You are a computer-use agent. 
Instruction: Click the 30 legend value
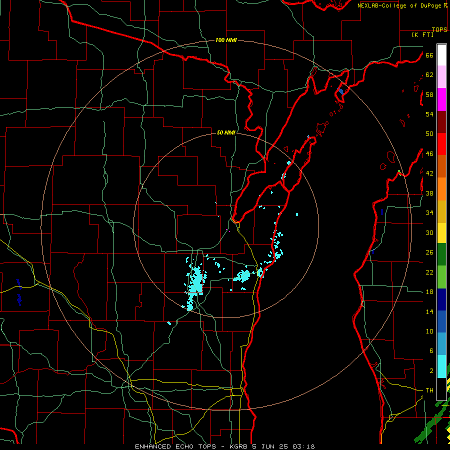pyautogui.click(x=429, y=232)
